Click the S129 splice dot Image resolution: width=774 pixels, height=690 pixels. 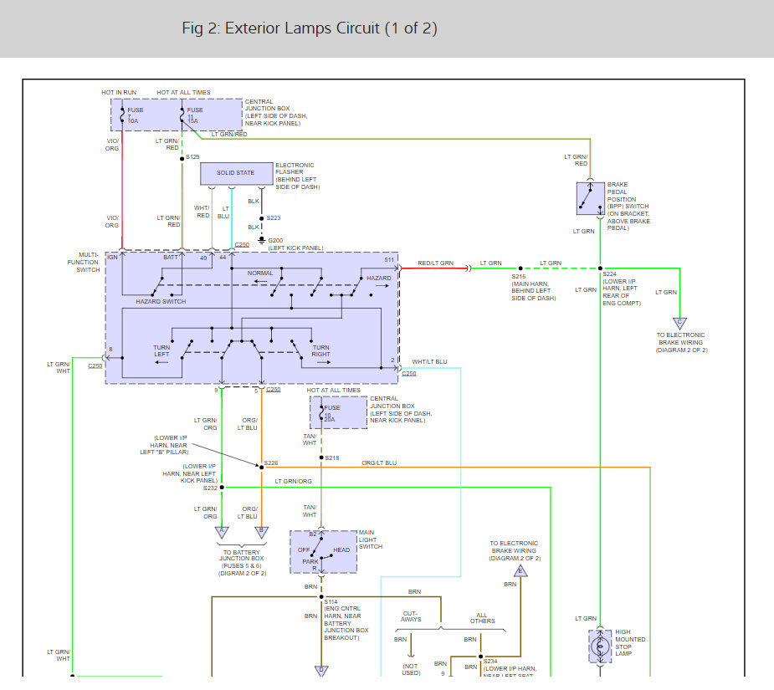tap(182, 158)
